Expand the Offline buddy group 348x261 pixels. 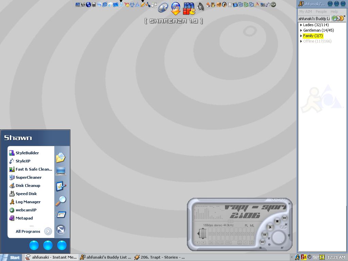point(301,41)
